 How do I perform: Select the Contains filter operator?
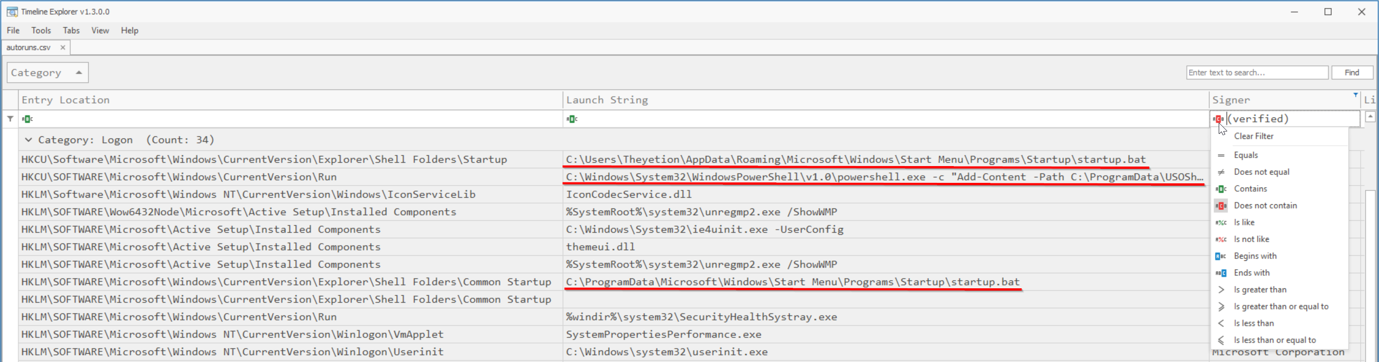point(1250,189)
